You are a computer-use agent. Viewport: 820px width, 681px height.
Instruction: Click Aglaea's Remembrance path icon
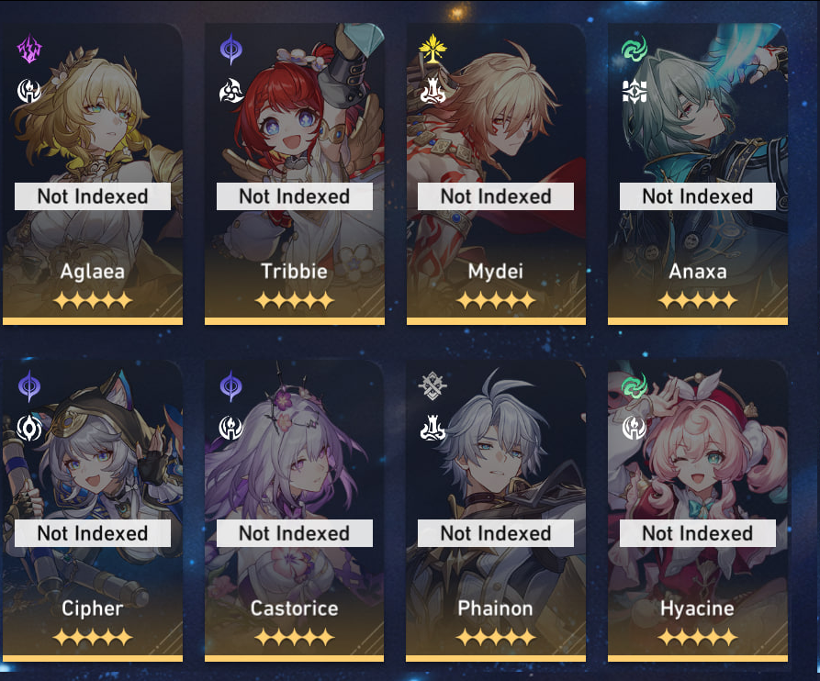coord(29,91)
